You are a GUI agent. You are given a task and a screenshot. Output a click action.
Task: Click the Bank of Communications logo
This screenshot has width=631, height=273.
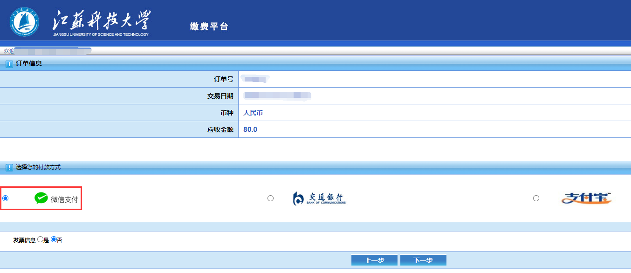tap(319, 198)
